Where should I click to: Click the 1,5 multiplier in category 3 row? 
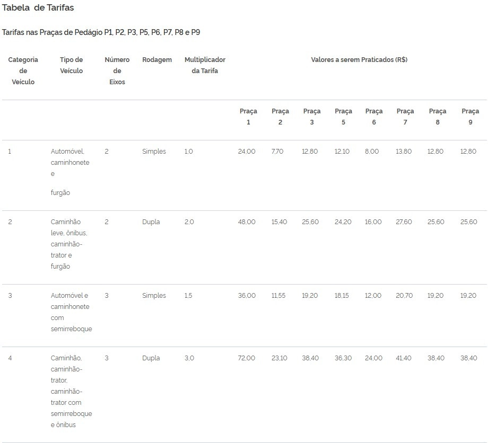pyautogui.click(x=188, y=296)
